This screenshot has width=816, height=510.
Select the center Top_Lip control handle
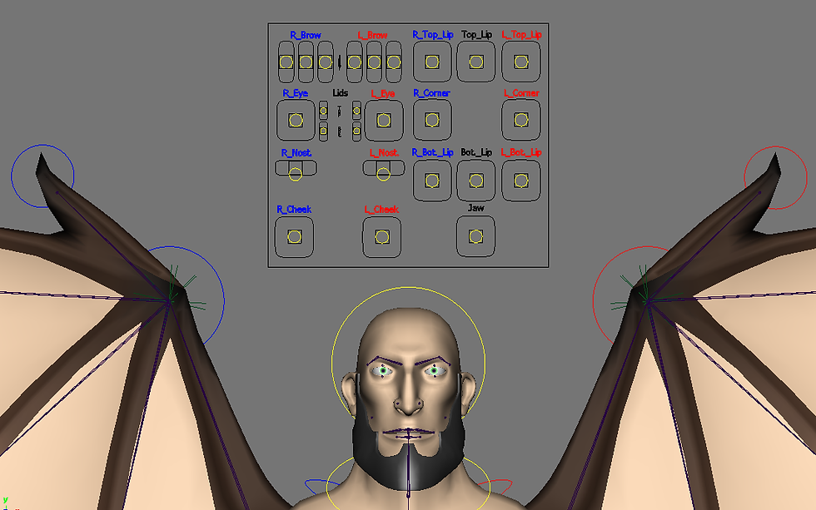pyautogui.click(x=476, y=62)
